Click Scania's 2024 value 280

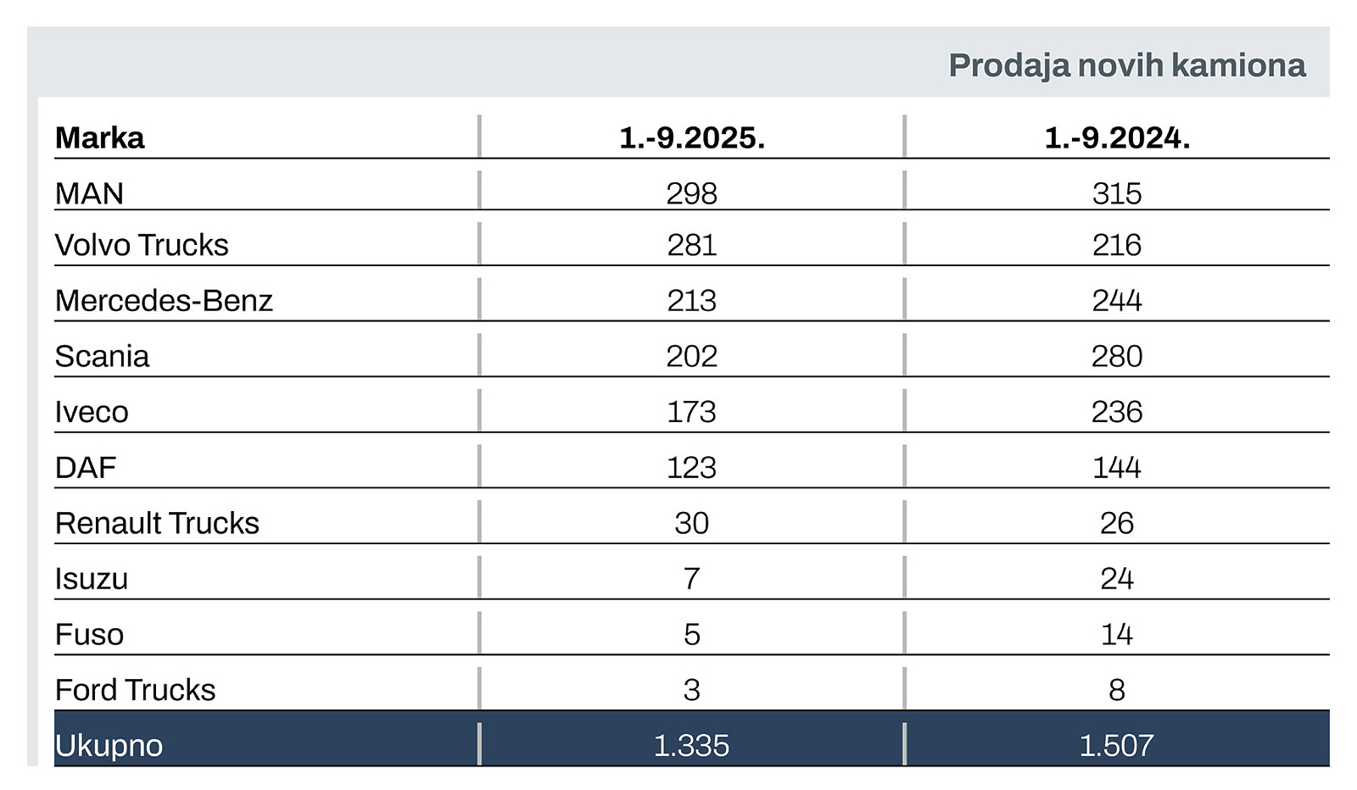(1116, 357)
